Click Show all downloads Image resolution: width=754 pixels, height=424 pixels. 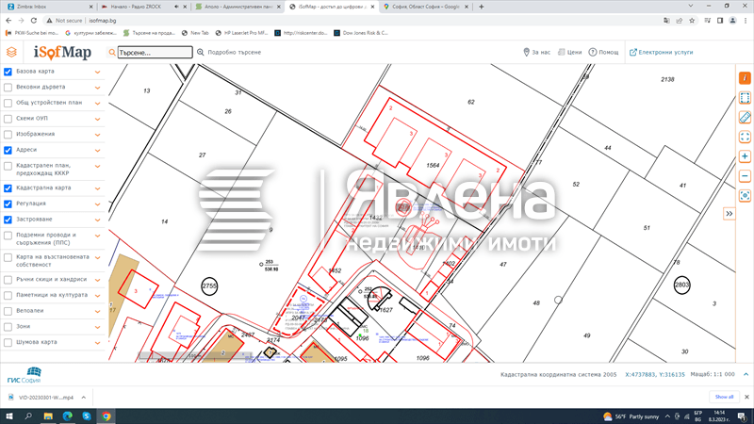pyautogui.click(x=724, y=397)
